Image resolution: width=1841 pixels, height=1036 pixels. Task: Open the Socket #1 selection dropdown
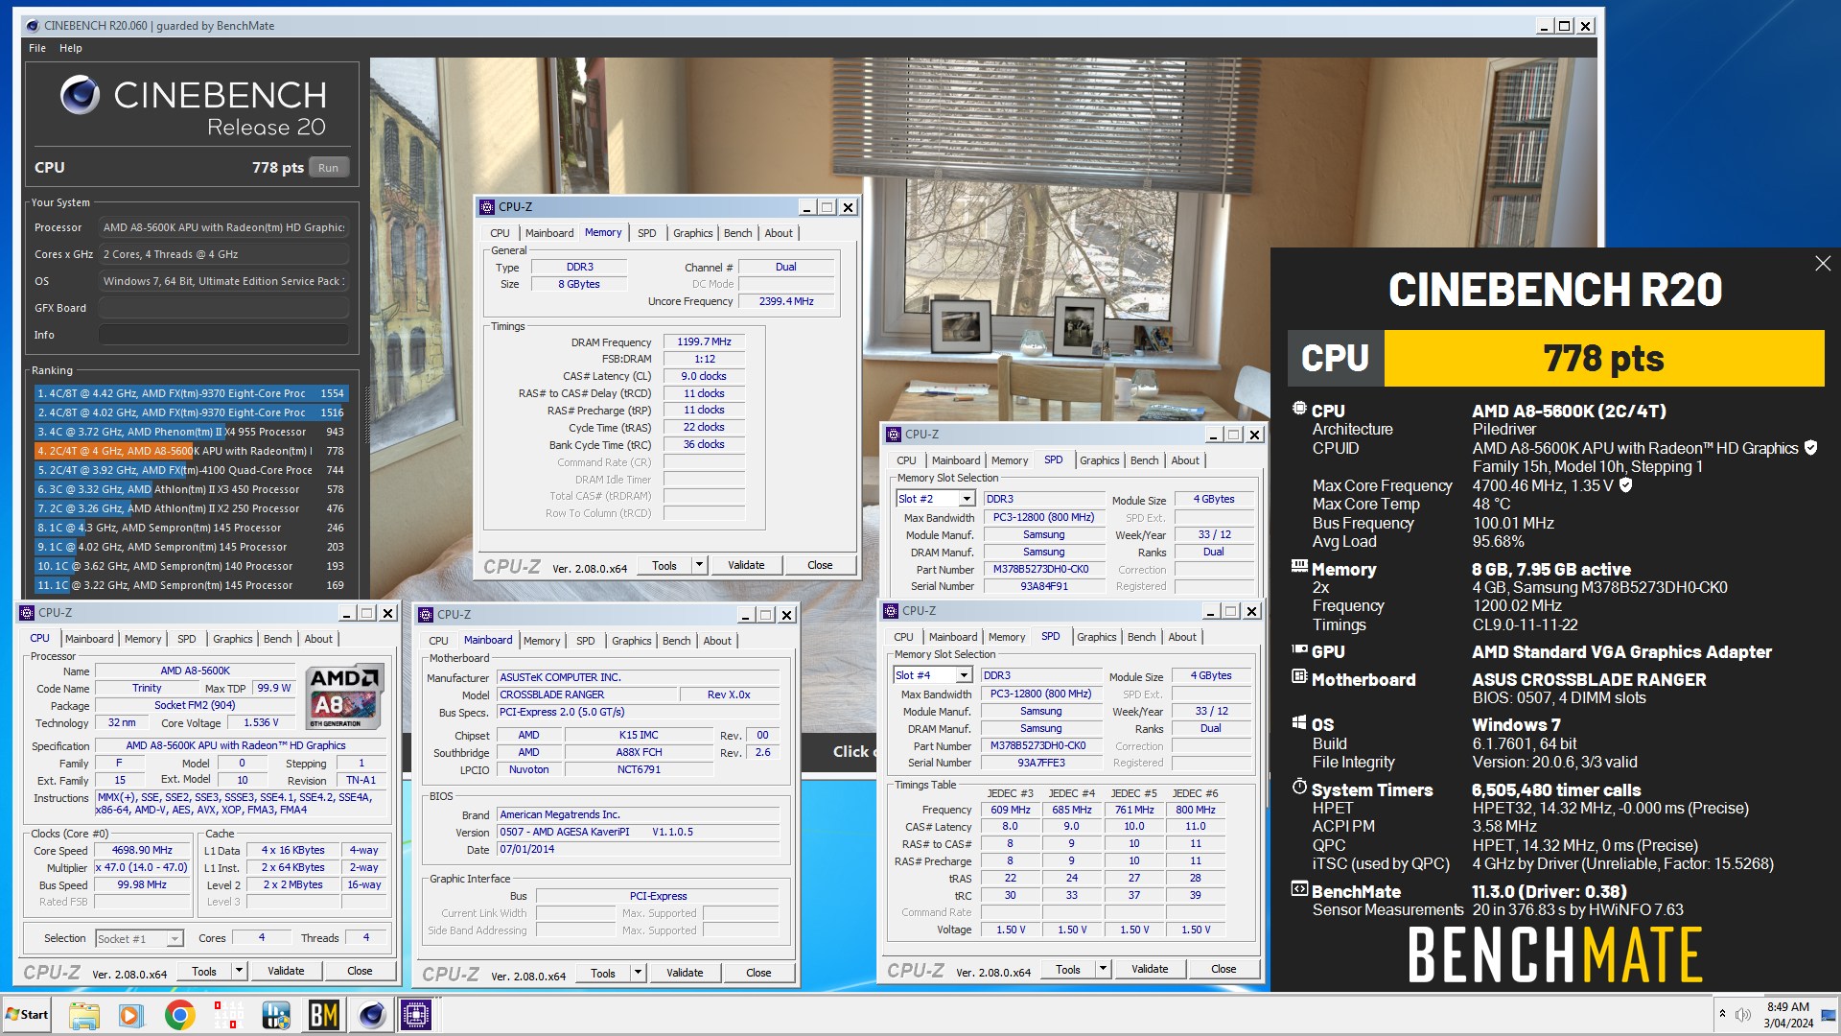175,939
